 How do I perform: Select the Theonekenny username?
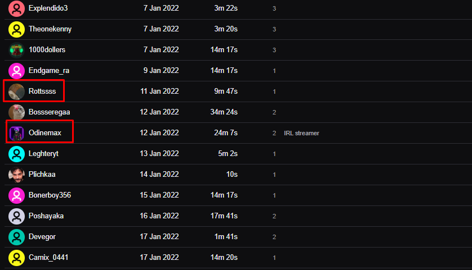pyautogui.click(x=50, y=29)
